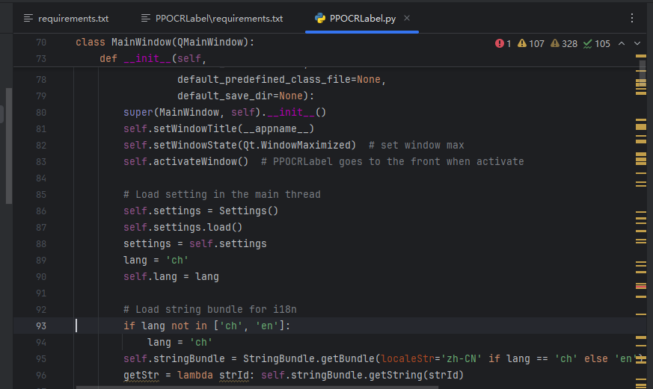Screen dimensions: 653x389
Task: Click 'super(MainWindow, self).__init__()' line
Action: (x=224, y=112)
